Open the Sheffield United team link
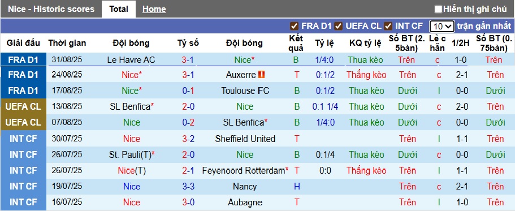 [x=245, y=139]
